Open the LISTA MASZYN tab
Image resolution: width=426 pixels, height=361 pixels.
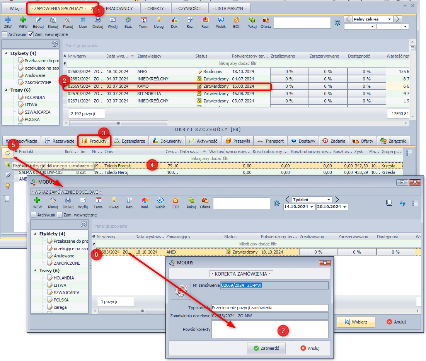coord(229,9)
